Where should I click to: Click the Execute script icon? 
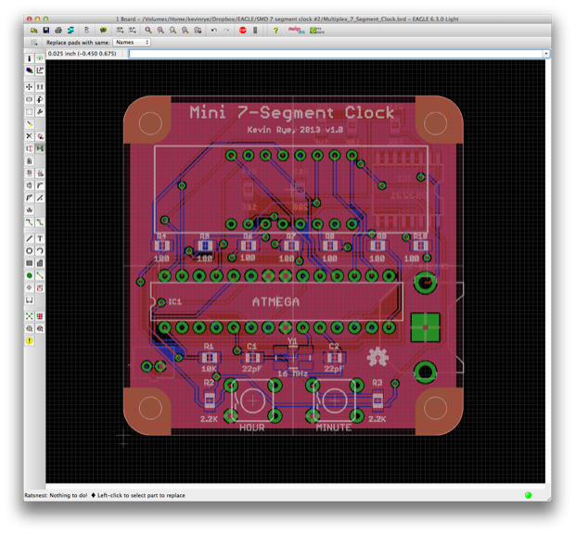click(x=121, y=30)
